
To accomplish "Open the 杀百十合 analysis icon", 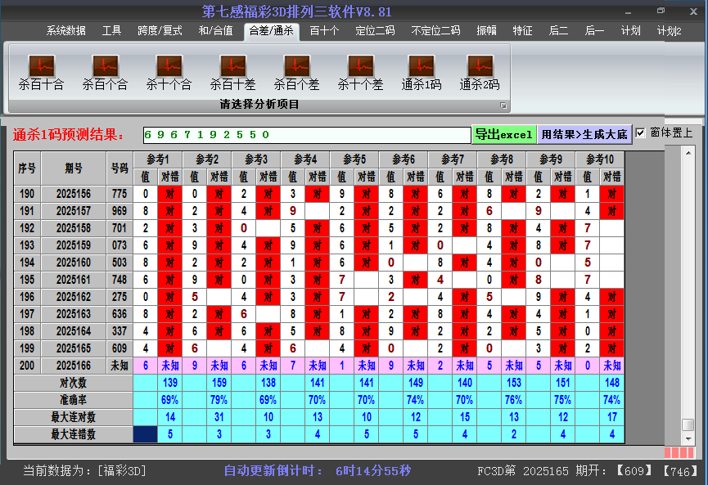I will 42,72.
